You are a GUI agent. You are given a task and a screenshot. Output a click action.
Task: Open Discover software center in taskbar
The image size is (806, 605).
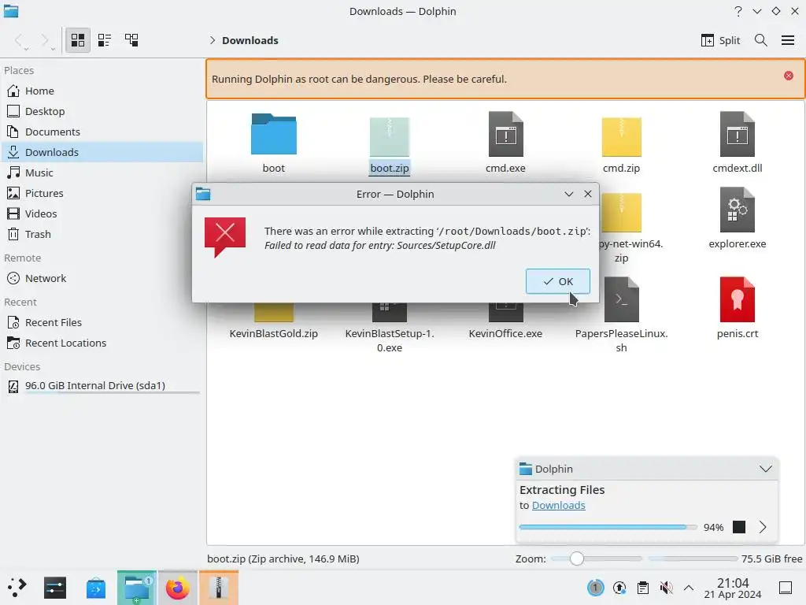(95, 588)
